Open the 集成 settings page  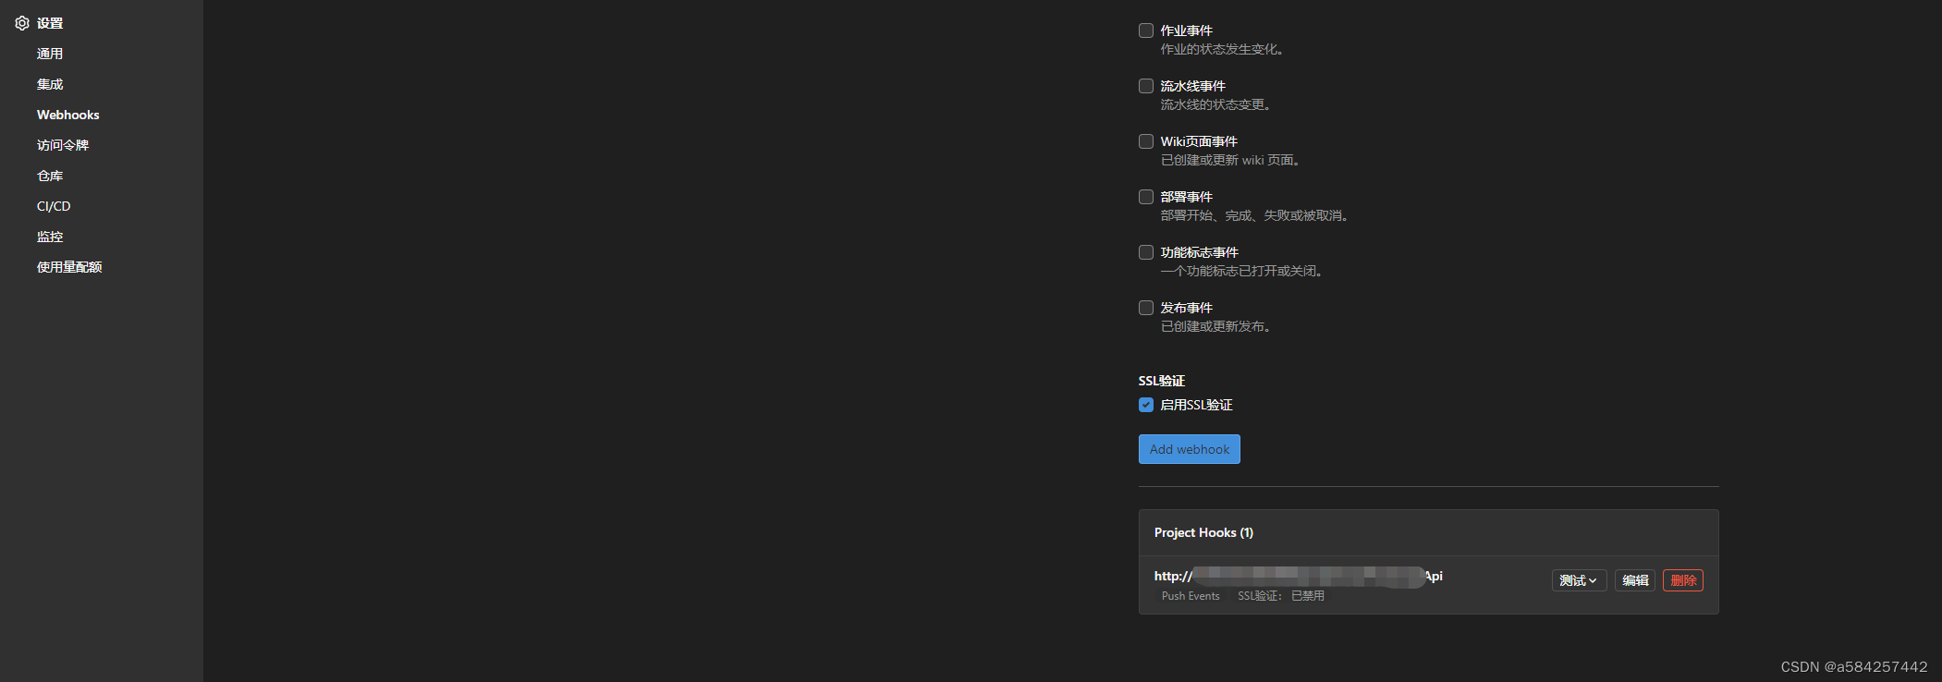pos(50,84)
